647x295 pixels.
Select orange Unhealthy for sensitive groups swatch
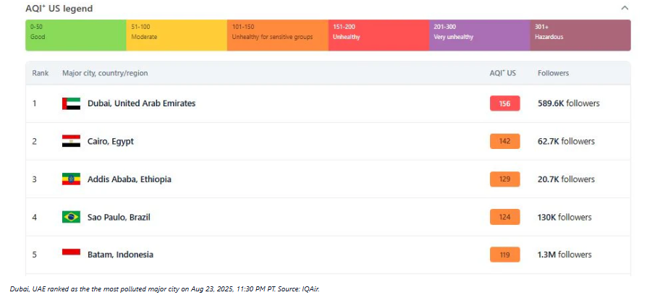(x=278, y=35)
